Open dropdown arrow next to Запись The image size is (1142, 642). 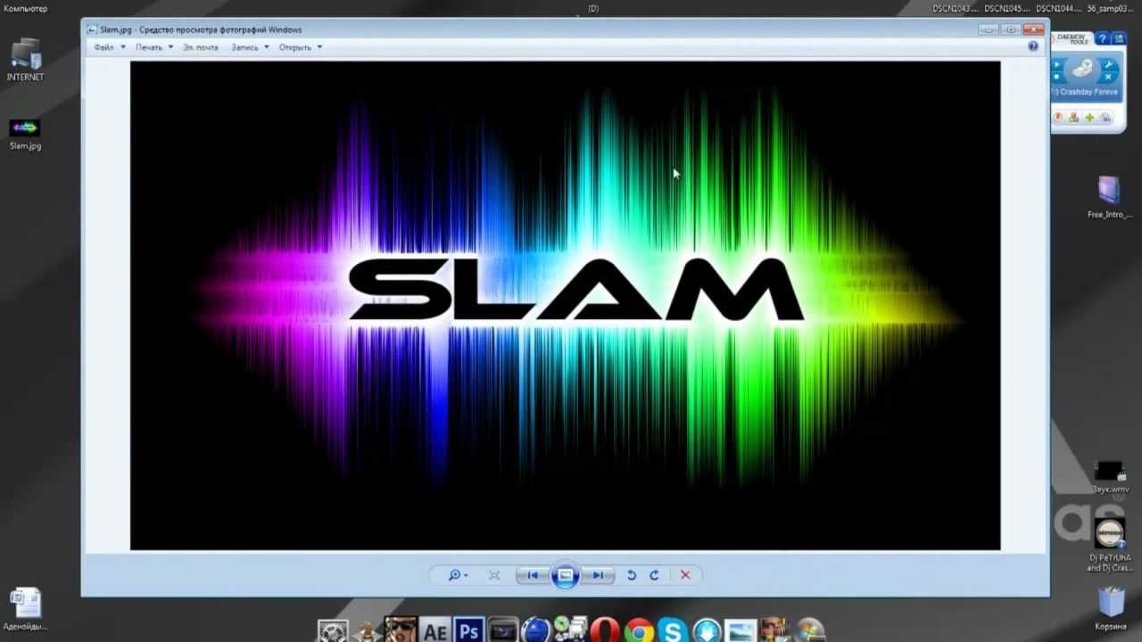266,47
